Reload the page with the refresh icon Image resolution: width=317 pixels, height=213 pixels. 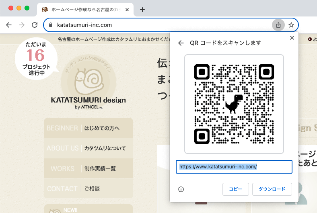35,25
